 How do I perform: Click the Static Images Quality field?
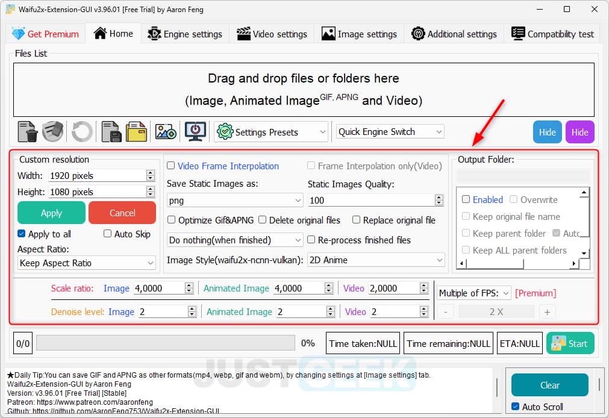coord(375,200)
